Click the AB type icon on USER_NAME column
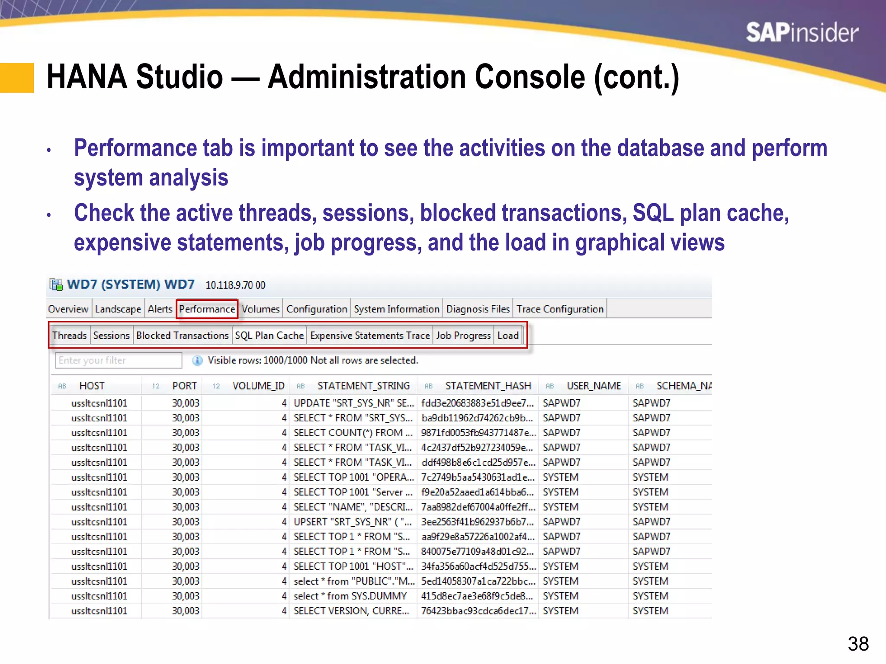 point(550,386)
